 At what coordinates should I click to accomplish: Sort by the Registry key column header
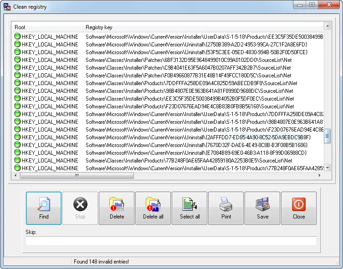(x=203, y=27)
